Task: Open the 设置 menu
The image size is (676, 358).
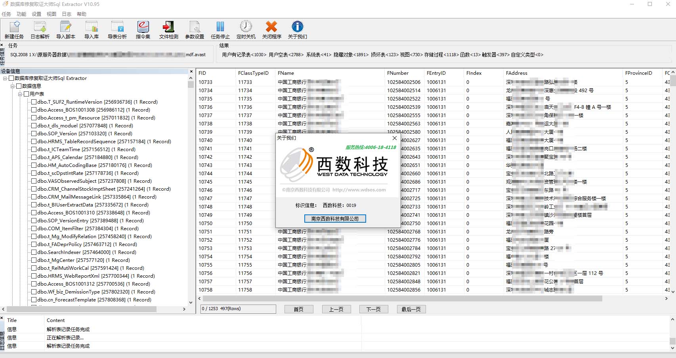Action: click(x=36, y=14)
